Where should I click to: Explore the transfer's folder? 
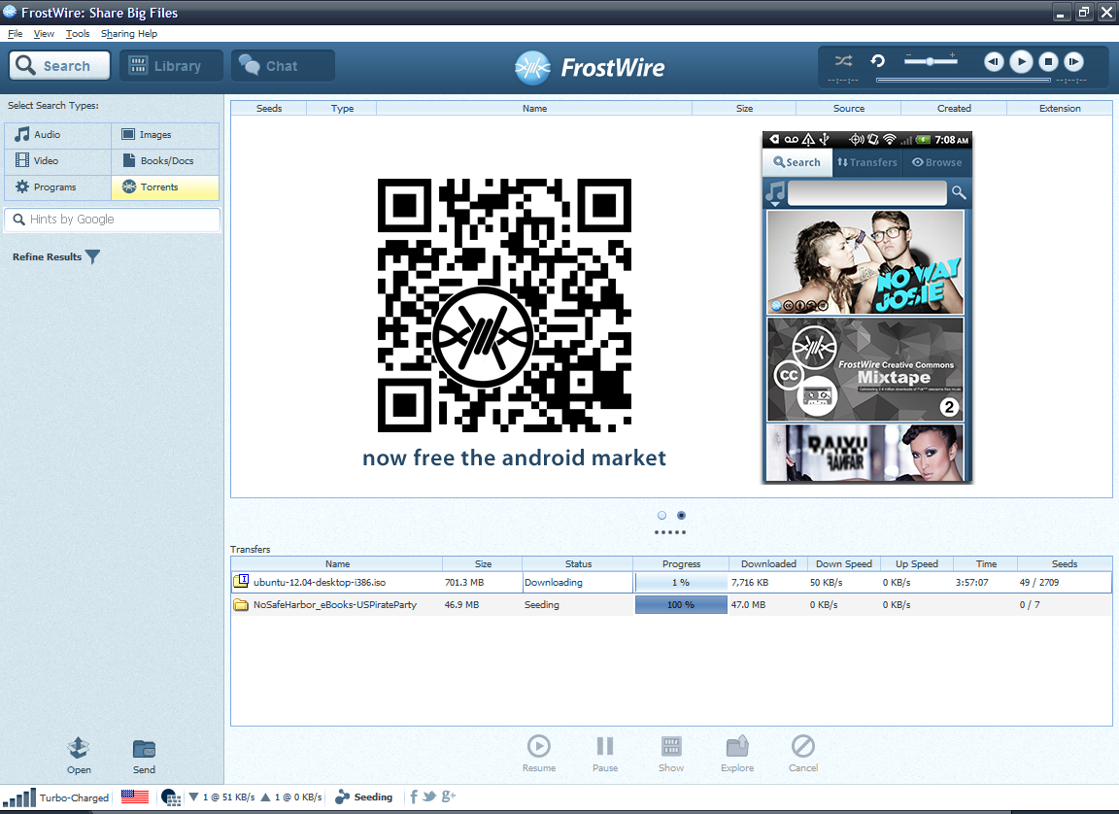point(737,754)
